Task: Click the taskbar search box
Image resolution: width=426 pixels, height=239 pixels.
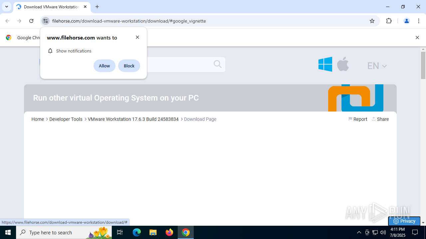Action: point(64,232)
